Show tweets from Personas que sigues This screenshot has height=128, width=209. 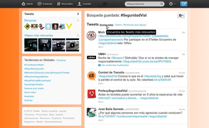[135, 25]
